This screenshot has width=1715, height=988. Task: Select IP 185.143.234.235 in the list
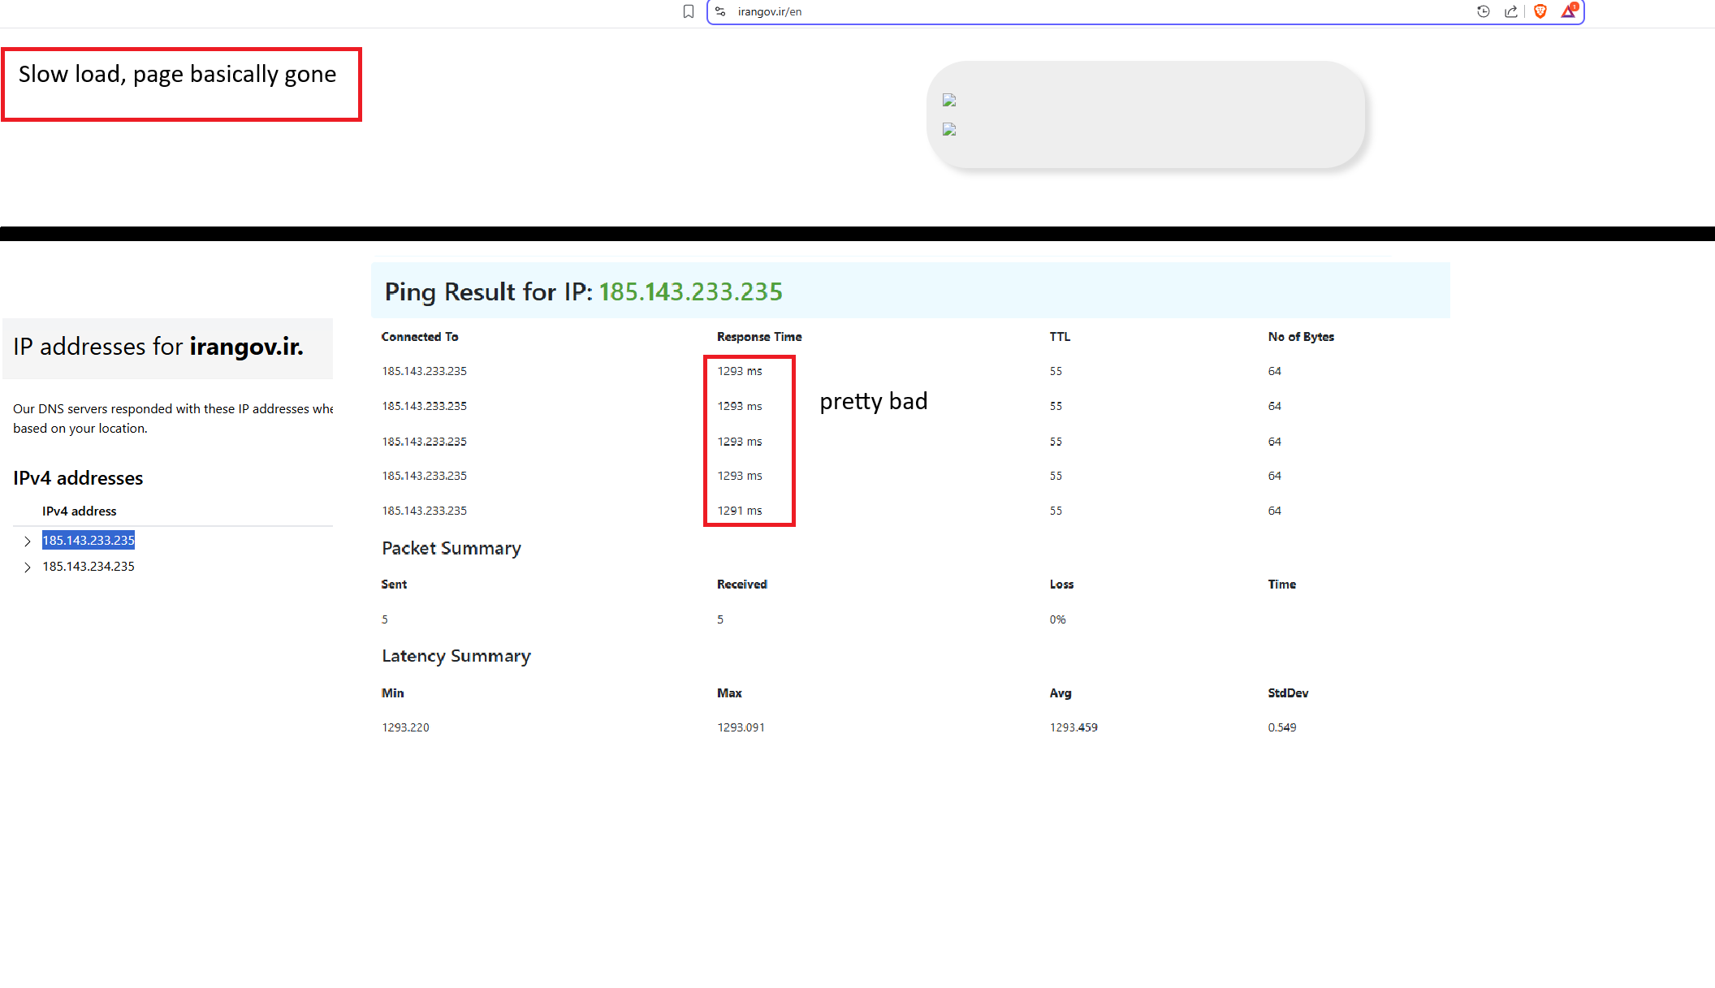click(89, 567)
